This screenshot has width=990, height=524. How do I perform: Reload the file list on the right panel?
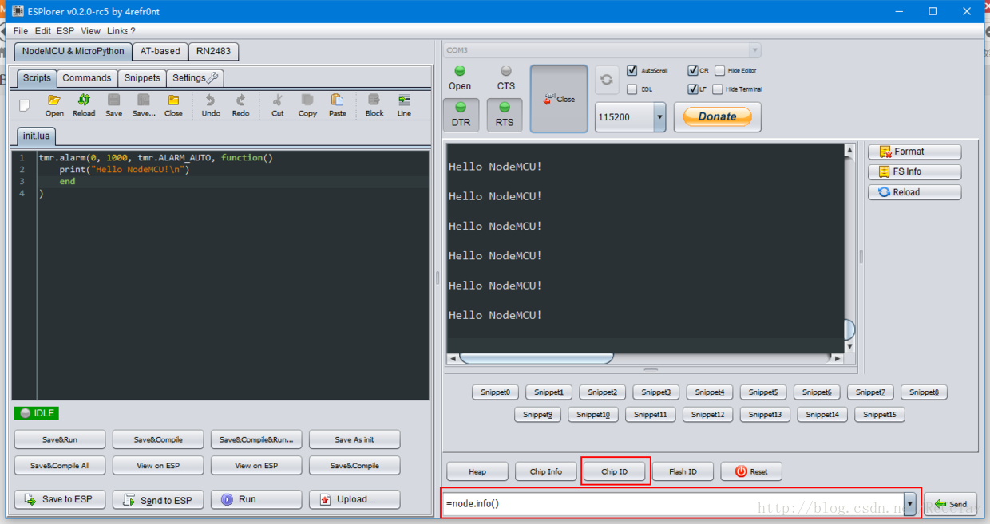point(915,192)
